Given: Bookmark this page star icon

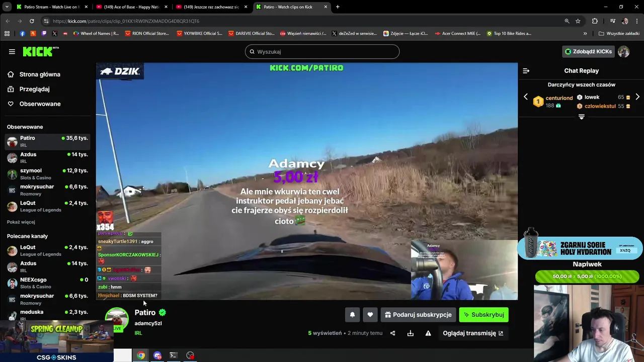Looking at the screenshot, I should 578,21.
